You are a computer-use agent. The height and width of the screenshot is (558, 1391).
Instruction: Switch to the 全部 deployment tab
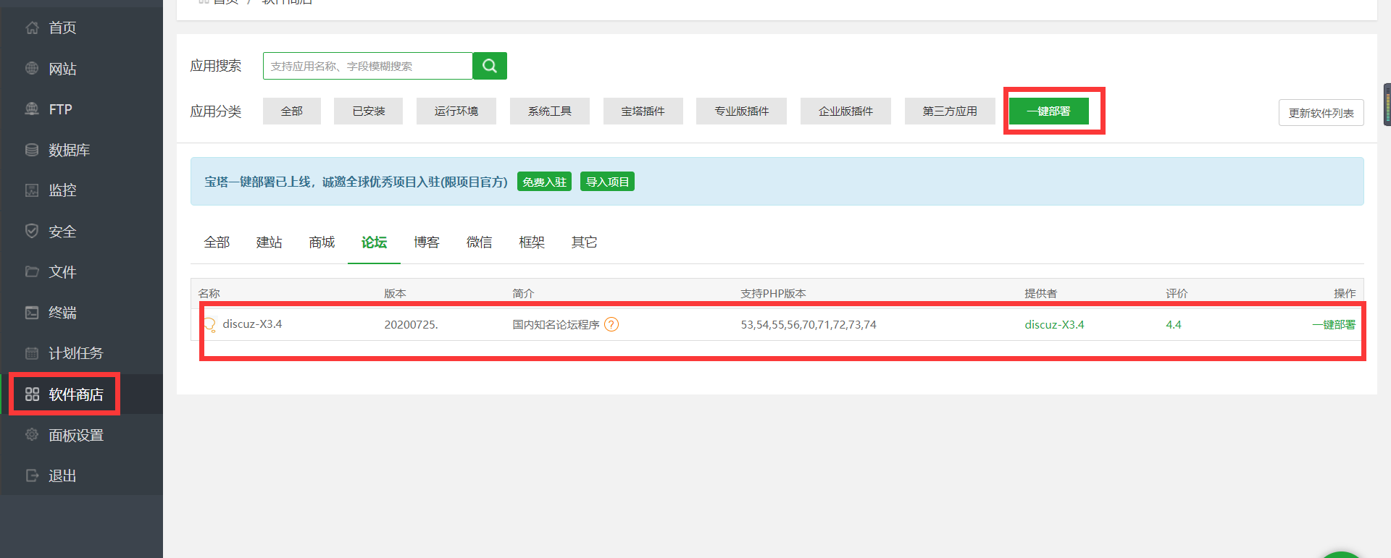tap(217, 242)
